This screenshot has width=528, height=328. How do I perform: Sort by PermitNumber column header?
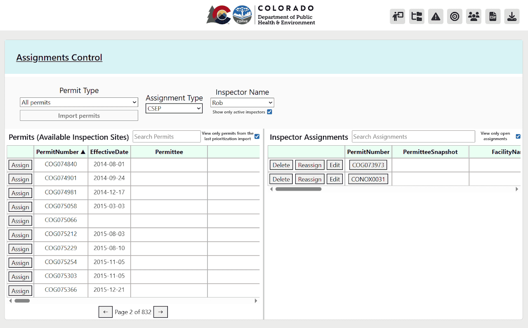pos(61,152)
